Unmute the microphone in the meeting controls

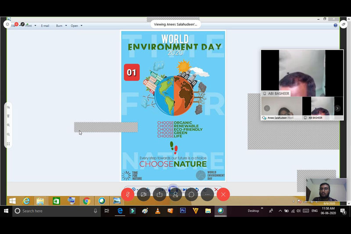tap(128, 194)
